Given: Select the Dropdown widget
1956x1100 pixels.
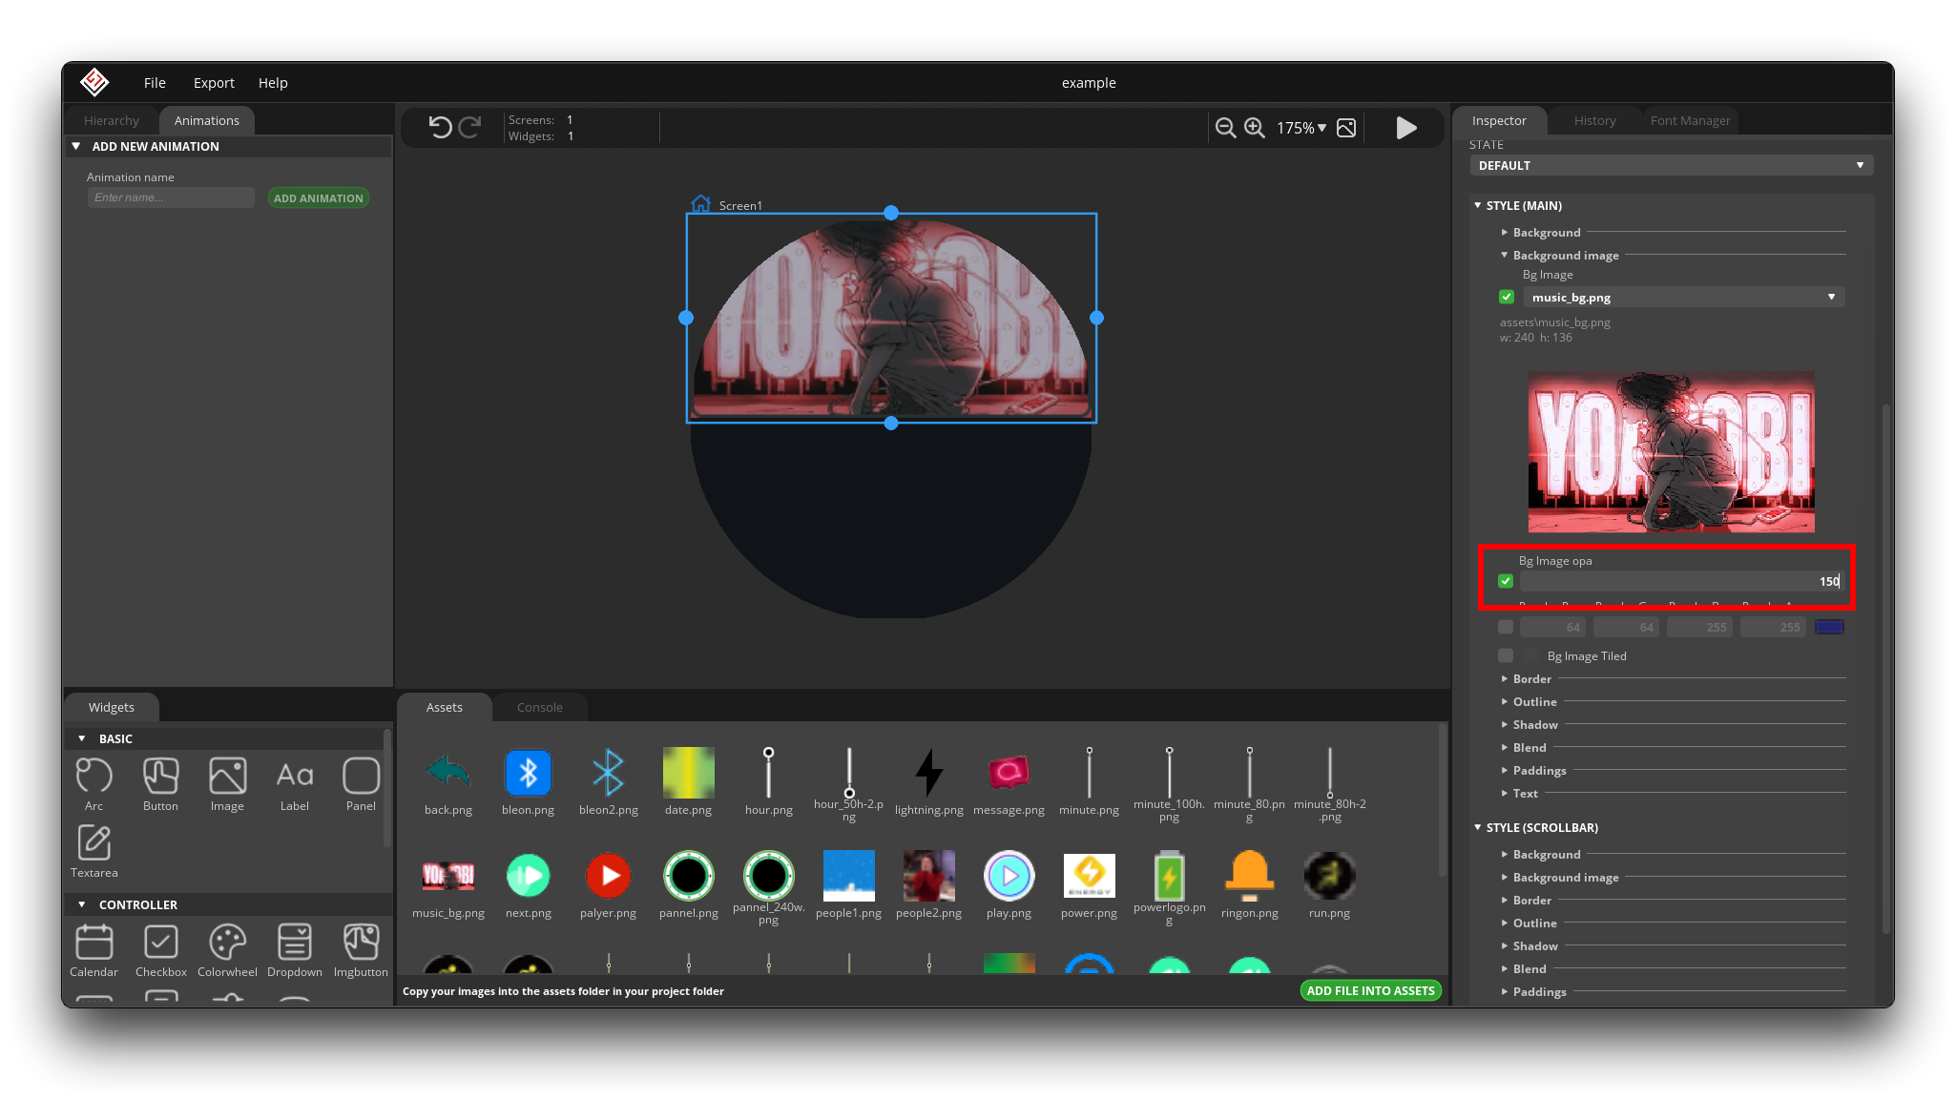Looking at the screenshot, I should click(x=294, y=950).
